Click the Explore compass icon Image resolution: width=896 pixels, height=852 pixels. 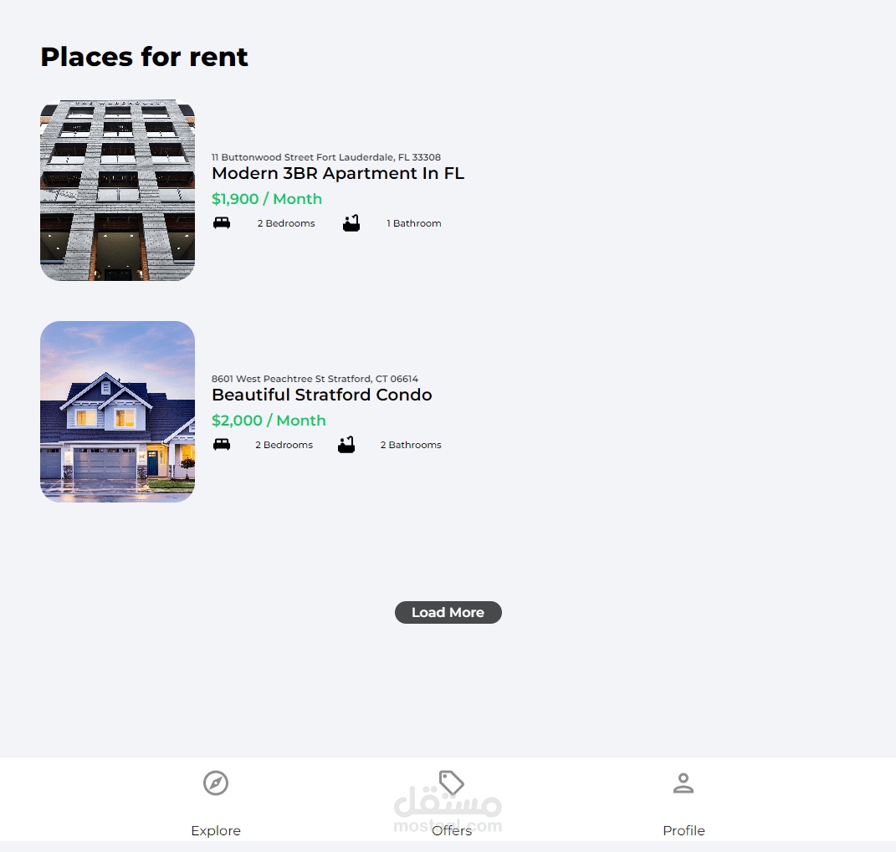pos(216,783)
